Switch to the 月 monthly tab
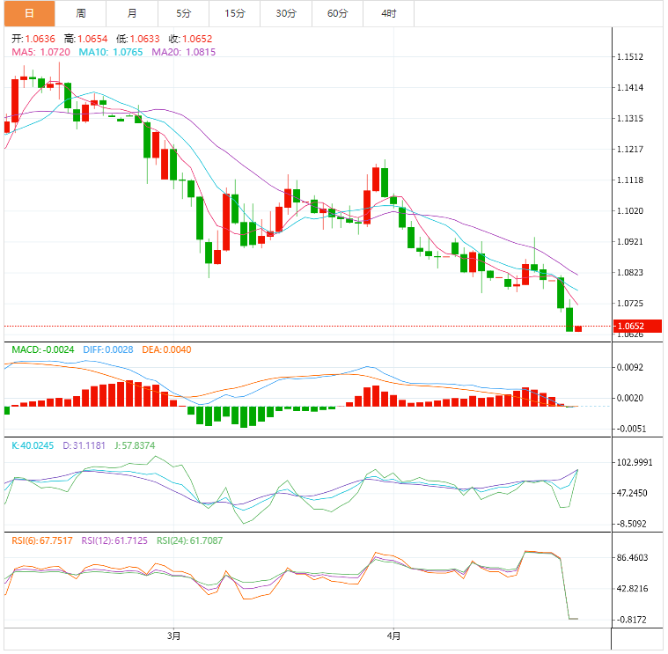Viewport: 668px width, 654px height. pyautogui.click(x=132, y=13)
